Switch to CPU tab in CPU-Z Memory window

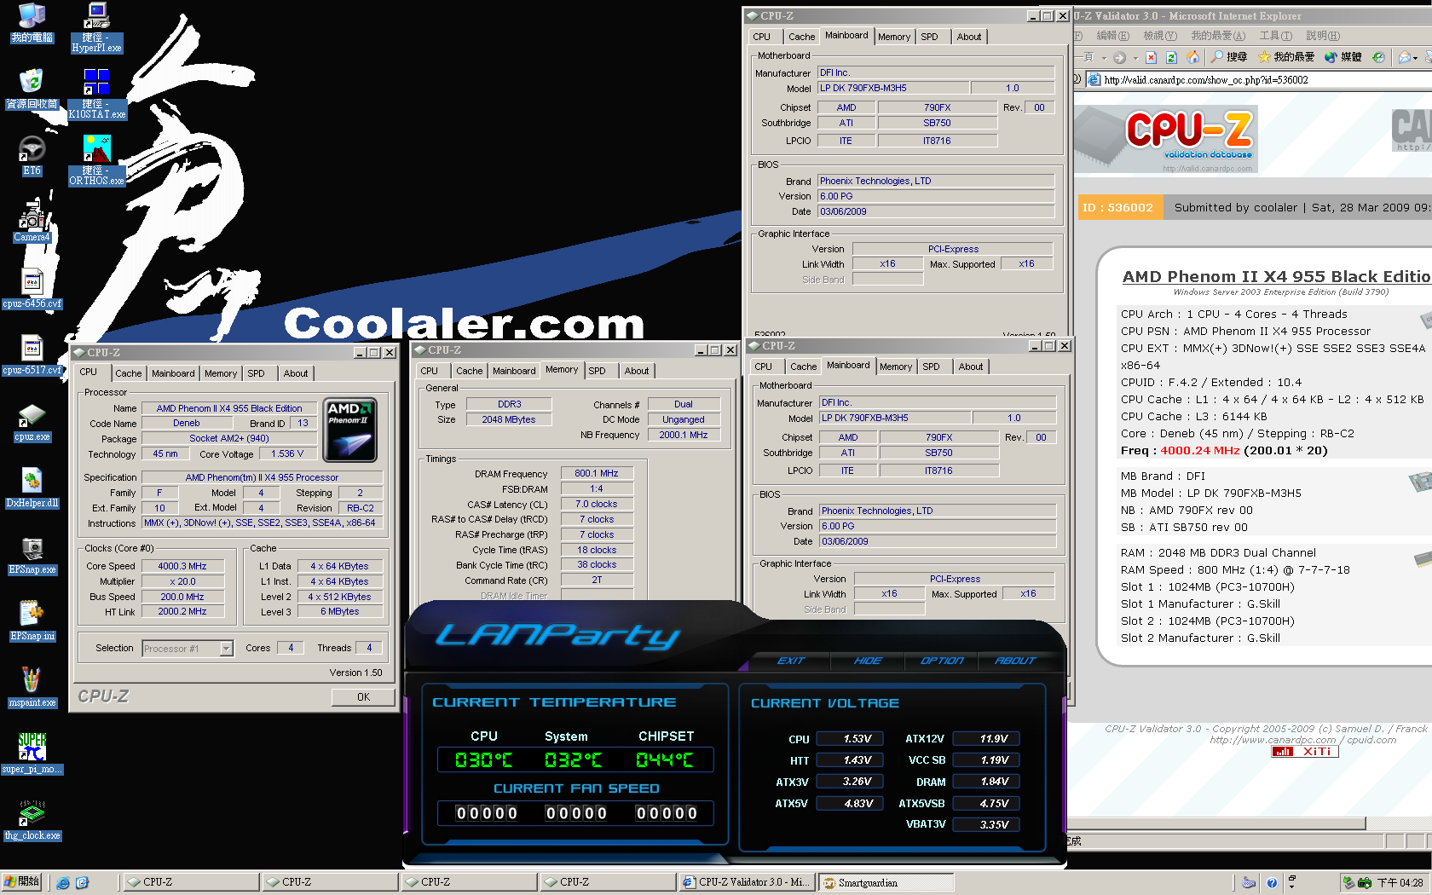(429, 371)
